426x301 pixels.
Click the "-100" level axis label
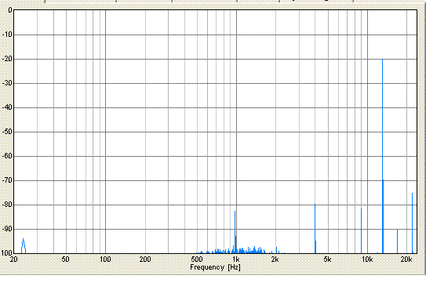pos(6,253)
